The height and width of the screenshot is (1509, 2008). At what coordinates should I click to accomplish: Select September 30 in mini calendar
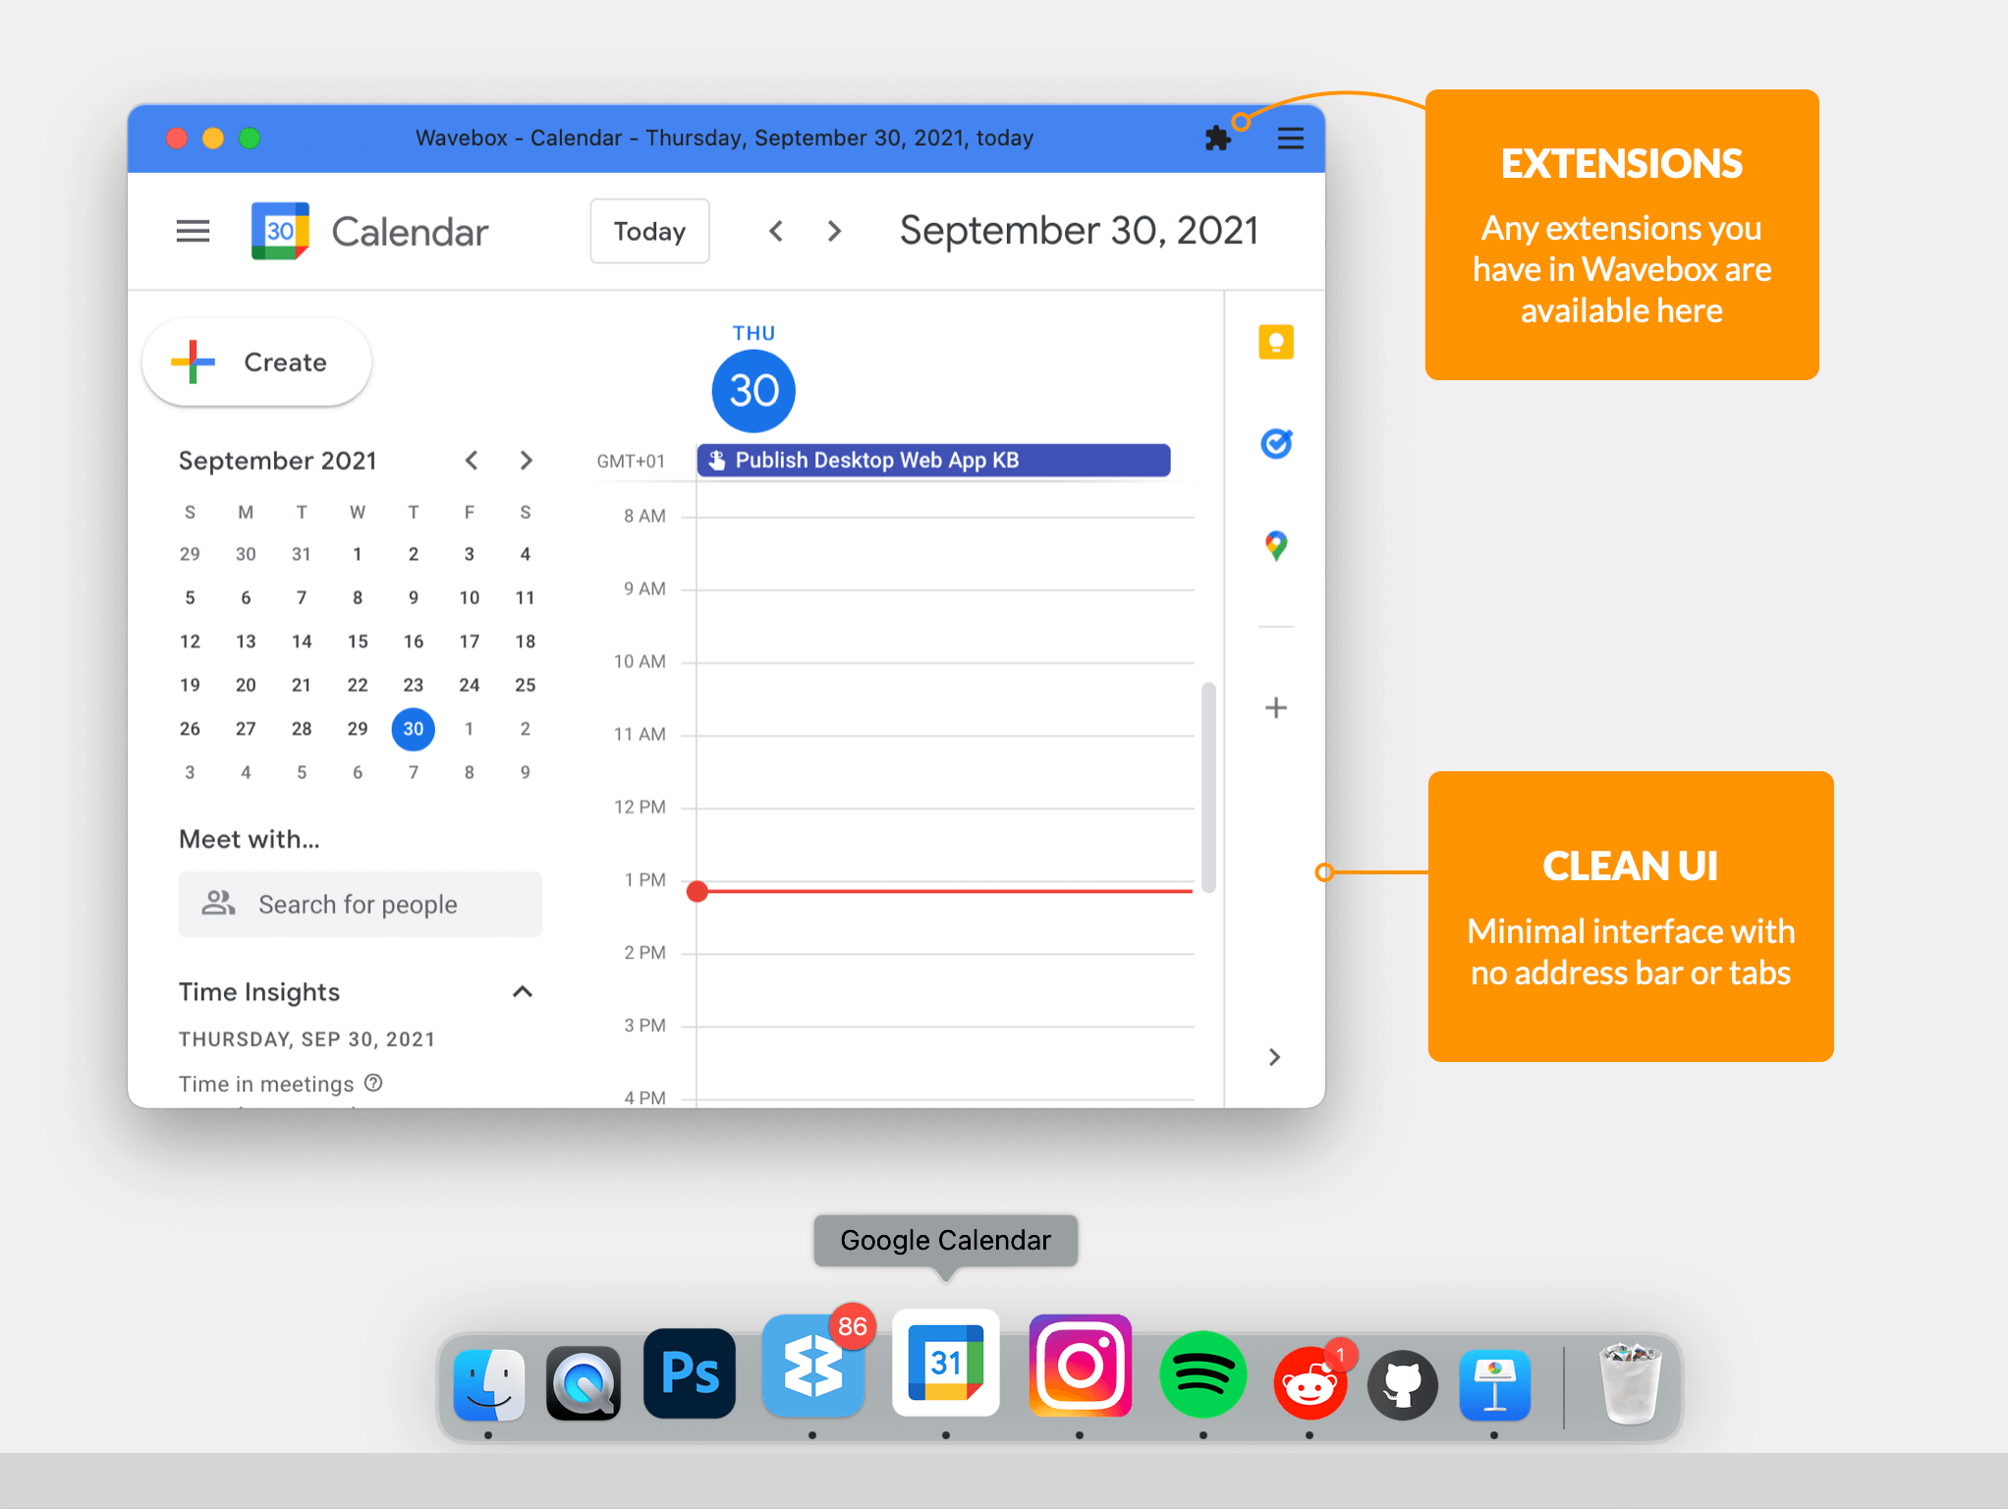pyautogui.click(x=414, y=729)
